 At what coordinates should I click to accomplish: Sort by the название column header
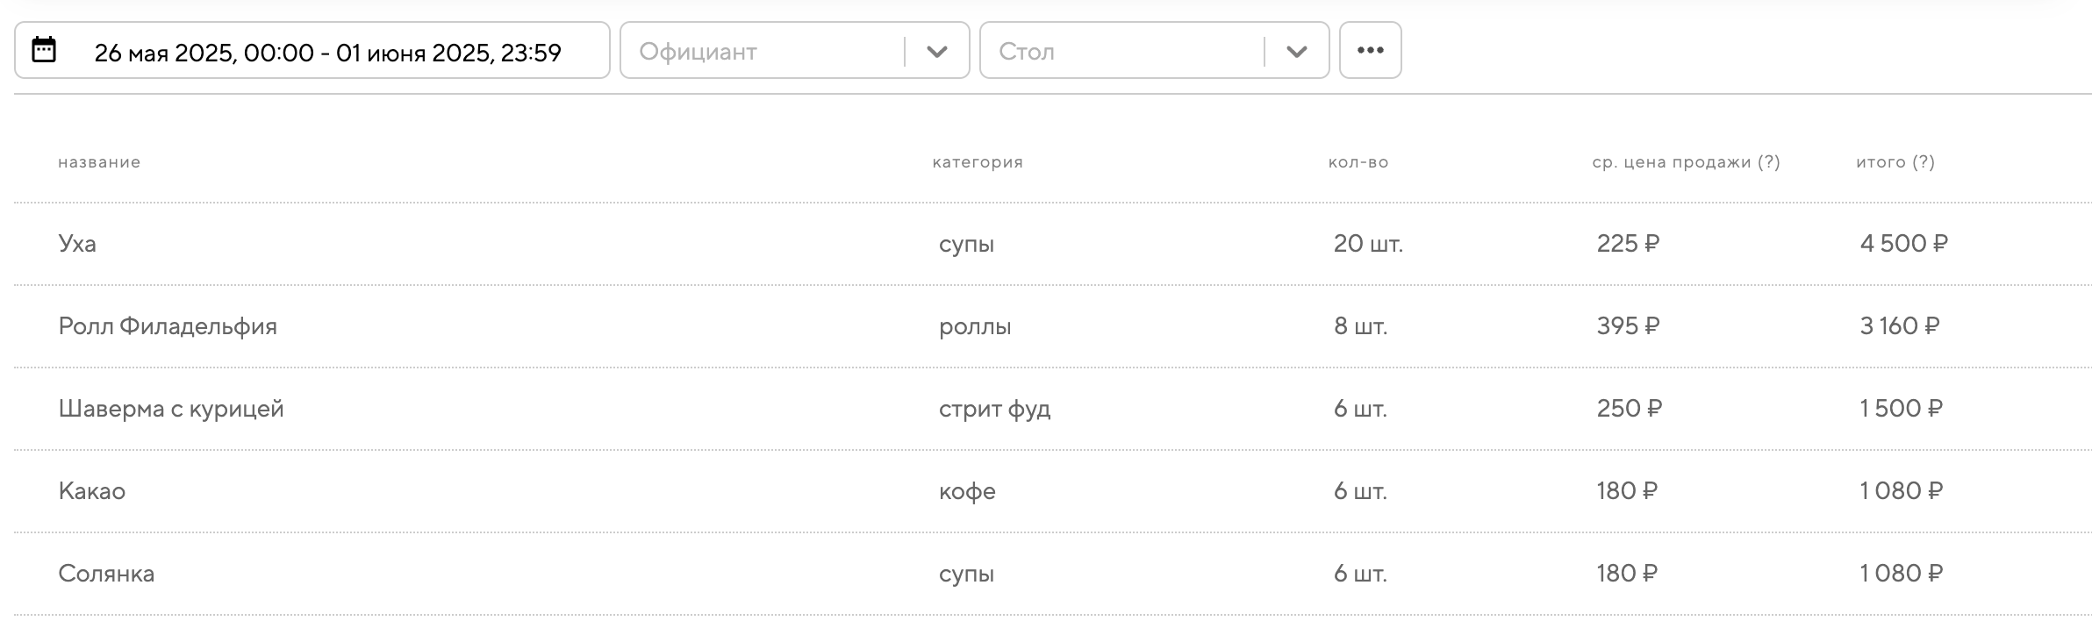click(x=99, y=162)
